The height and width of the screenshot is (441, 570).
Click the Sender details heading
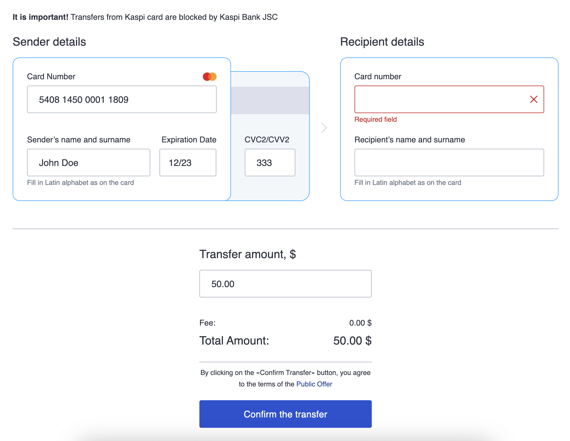click(49, 42)
